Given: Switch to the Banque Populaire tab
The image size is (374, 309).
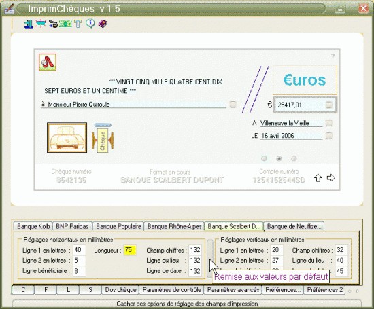Looking at the screenshot, I should [118, 226].
